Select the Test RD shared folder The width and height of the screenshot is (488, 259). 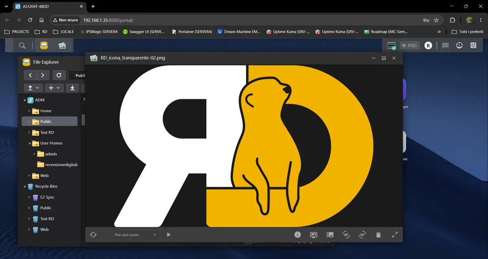[x=47, y=132]
